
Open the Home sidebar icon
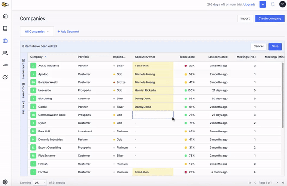click(5, 16)
